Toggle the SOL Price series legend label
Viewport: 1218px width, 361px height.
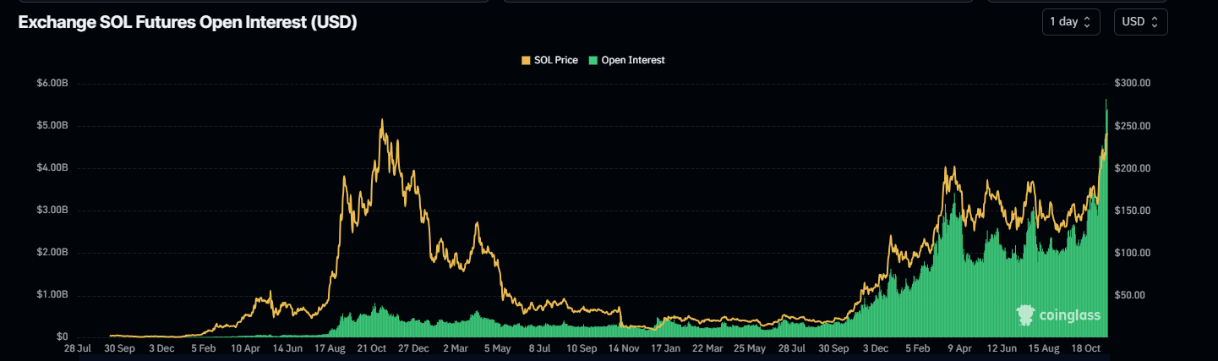[555, 60]
